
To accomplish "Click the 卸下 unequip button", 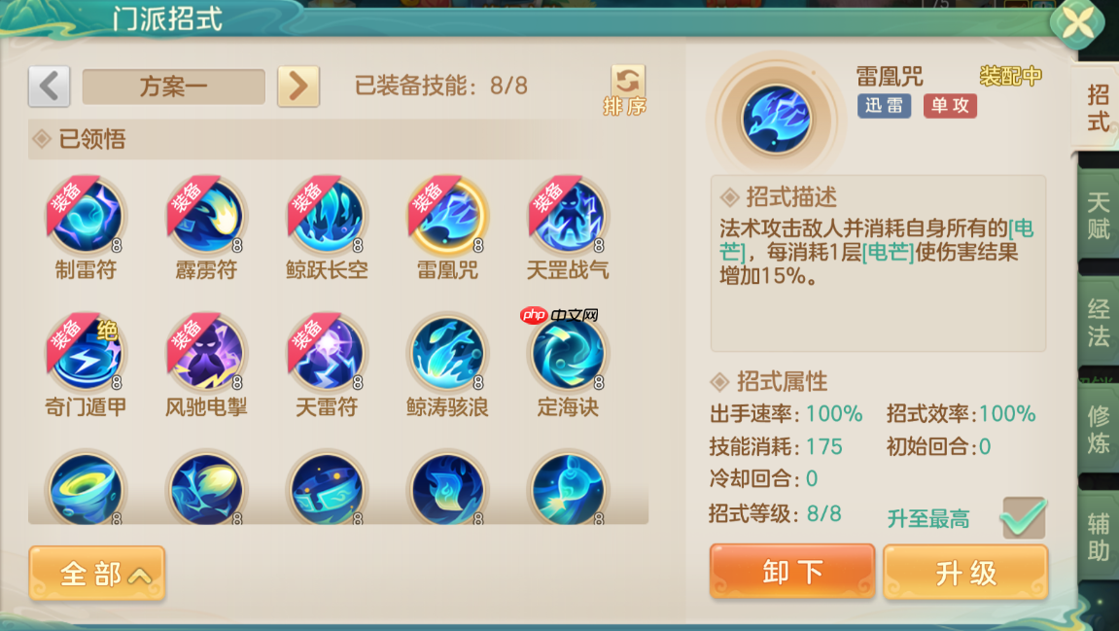I will pos(792,572).
